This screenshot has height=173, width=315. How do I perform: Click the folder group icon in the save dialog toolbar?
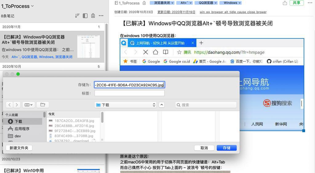(x=43, y=105)
